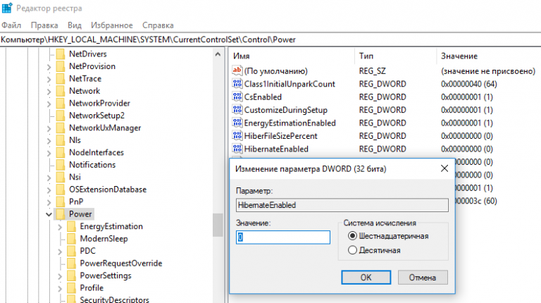Open the Файл menu
The width and height of the screenshot is (541, 303).
pos(11,25)
